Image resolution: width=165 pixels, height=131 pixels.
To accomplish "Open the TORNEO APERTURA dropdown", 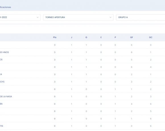I will pyautogui.click(x=78, y=17).
